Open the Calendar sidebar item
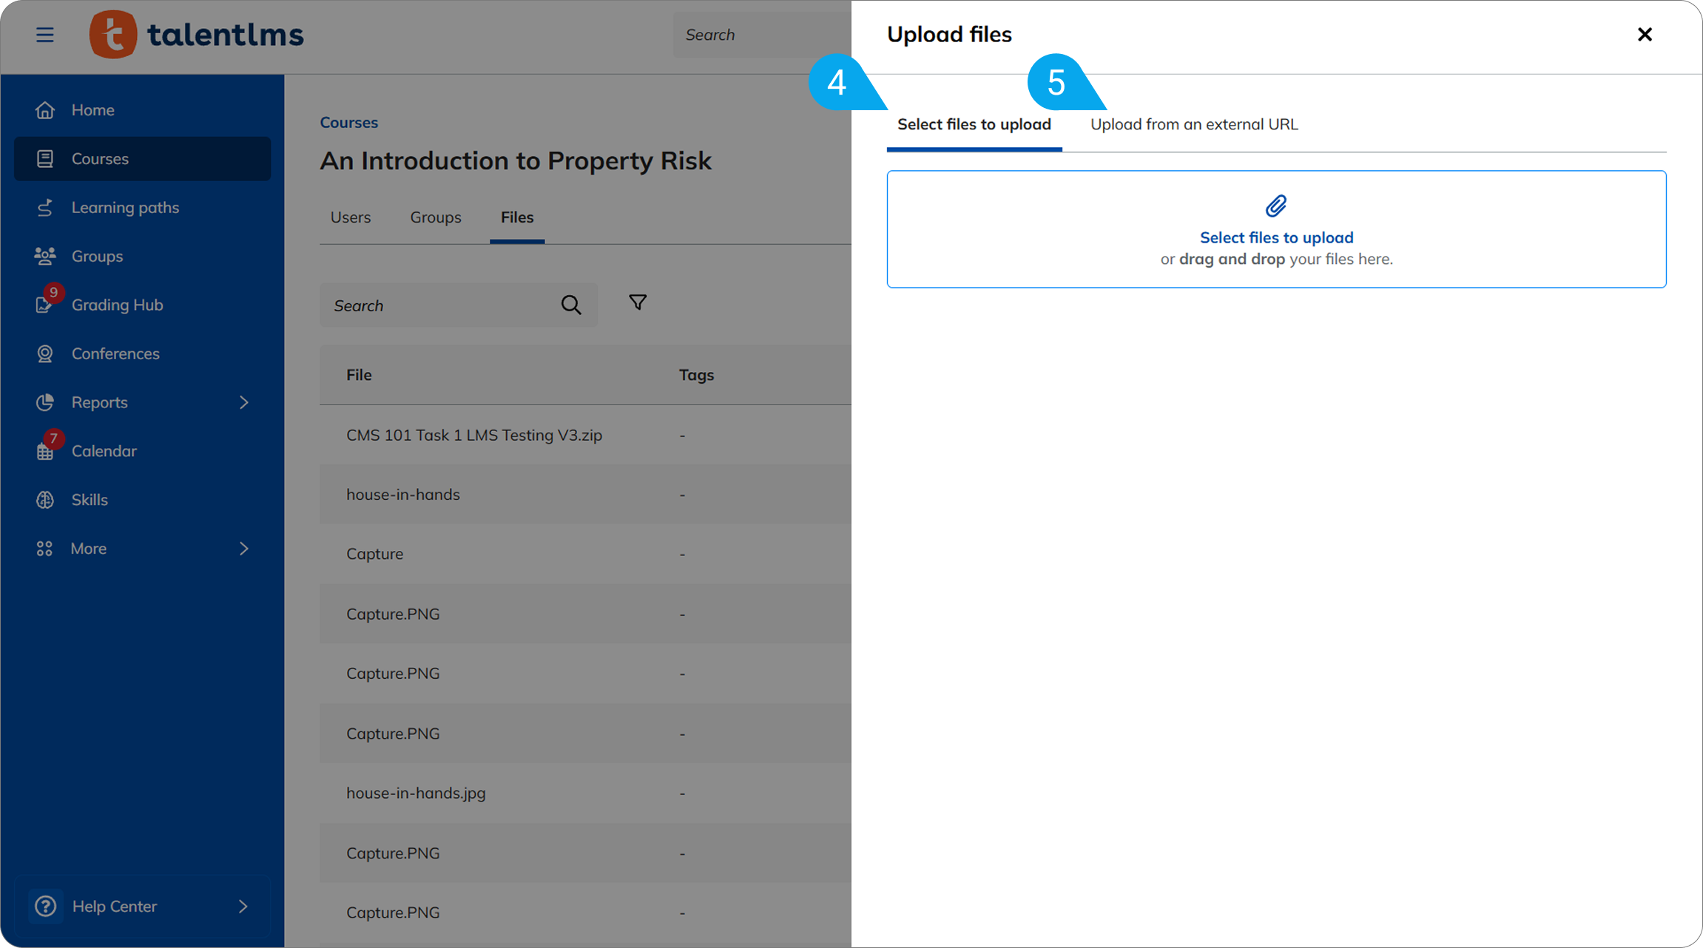The width and height of the screenshot is (1703, 948). (104, 451)
